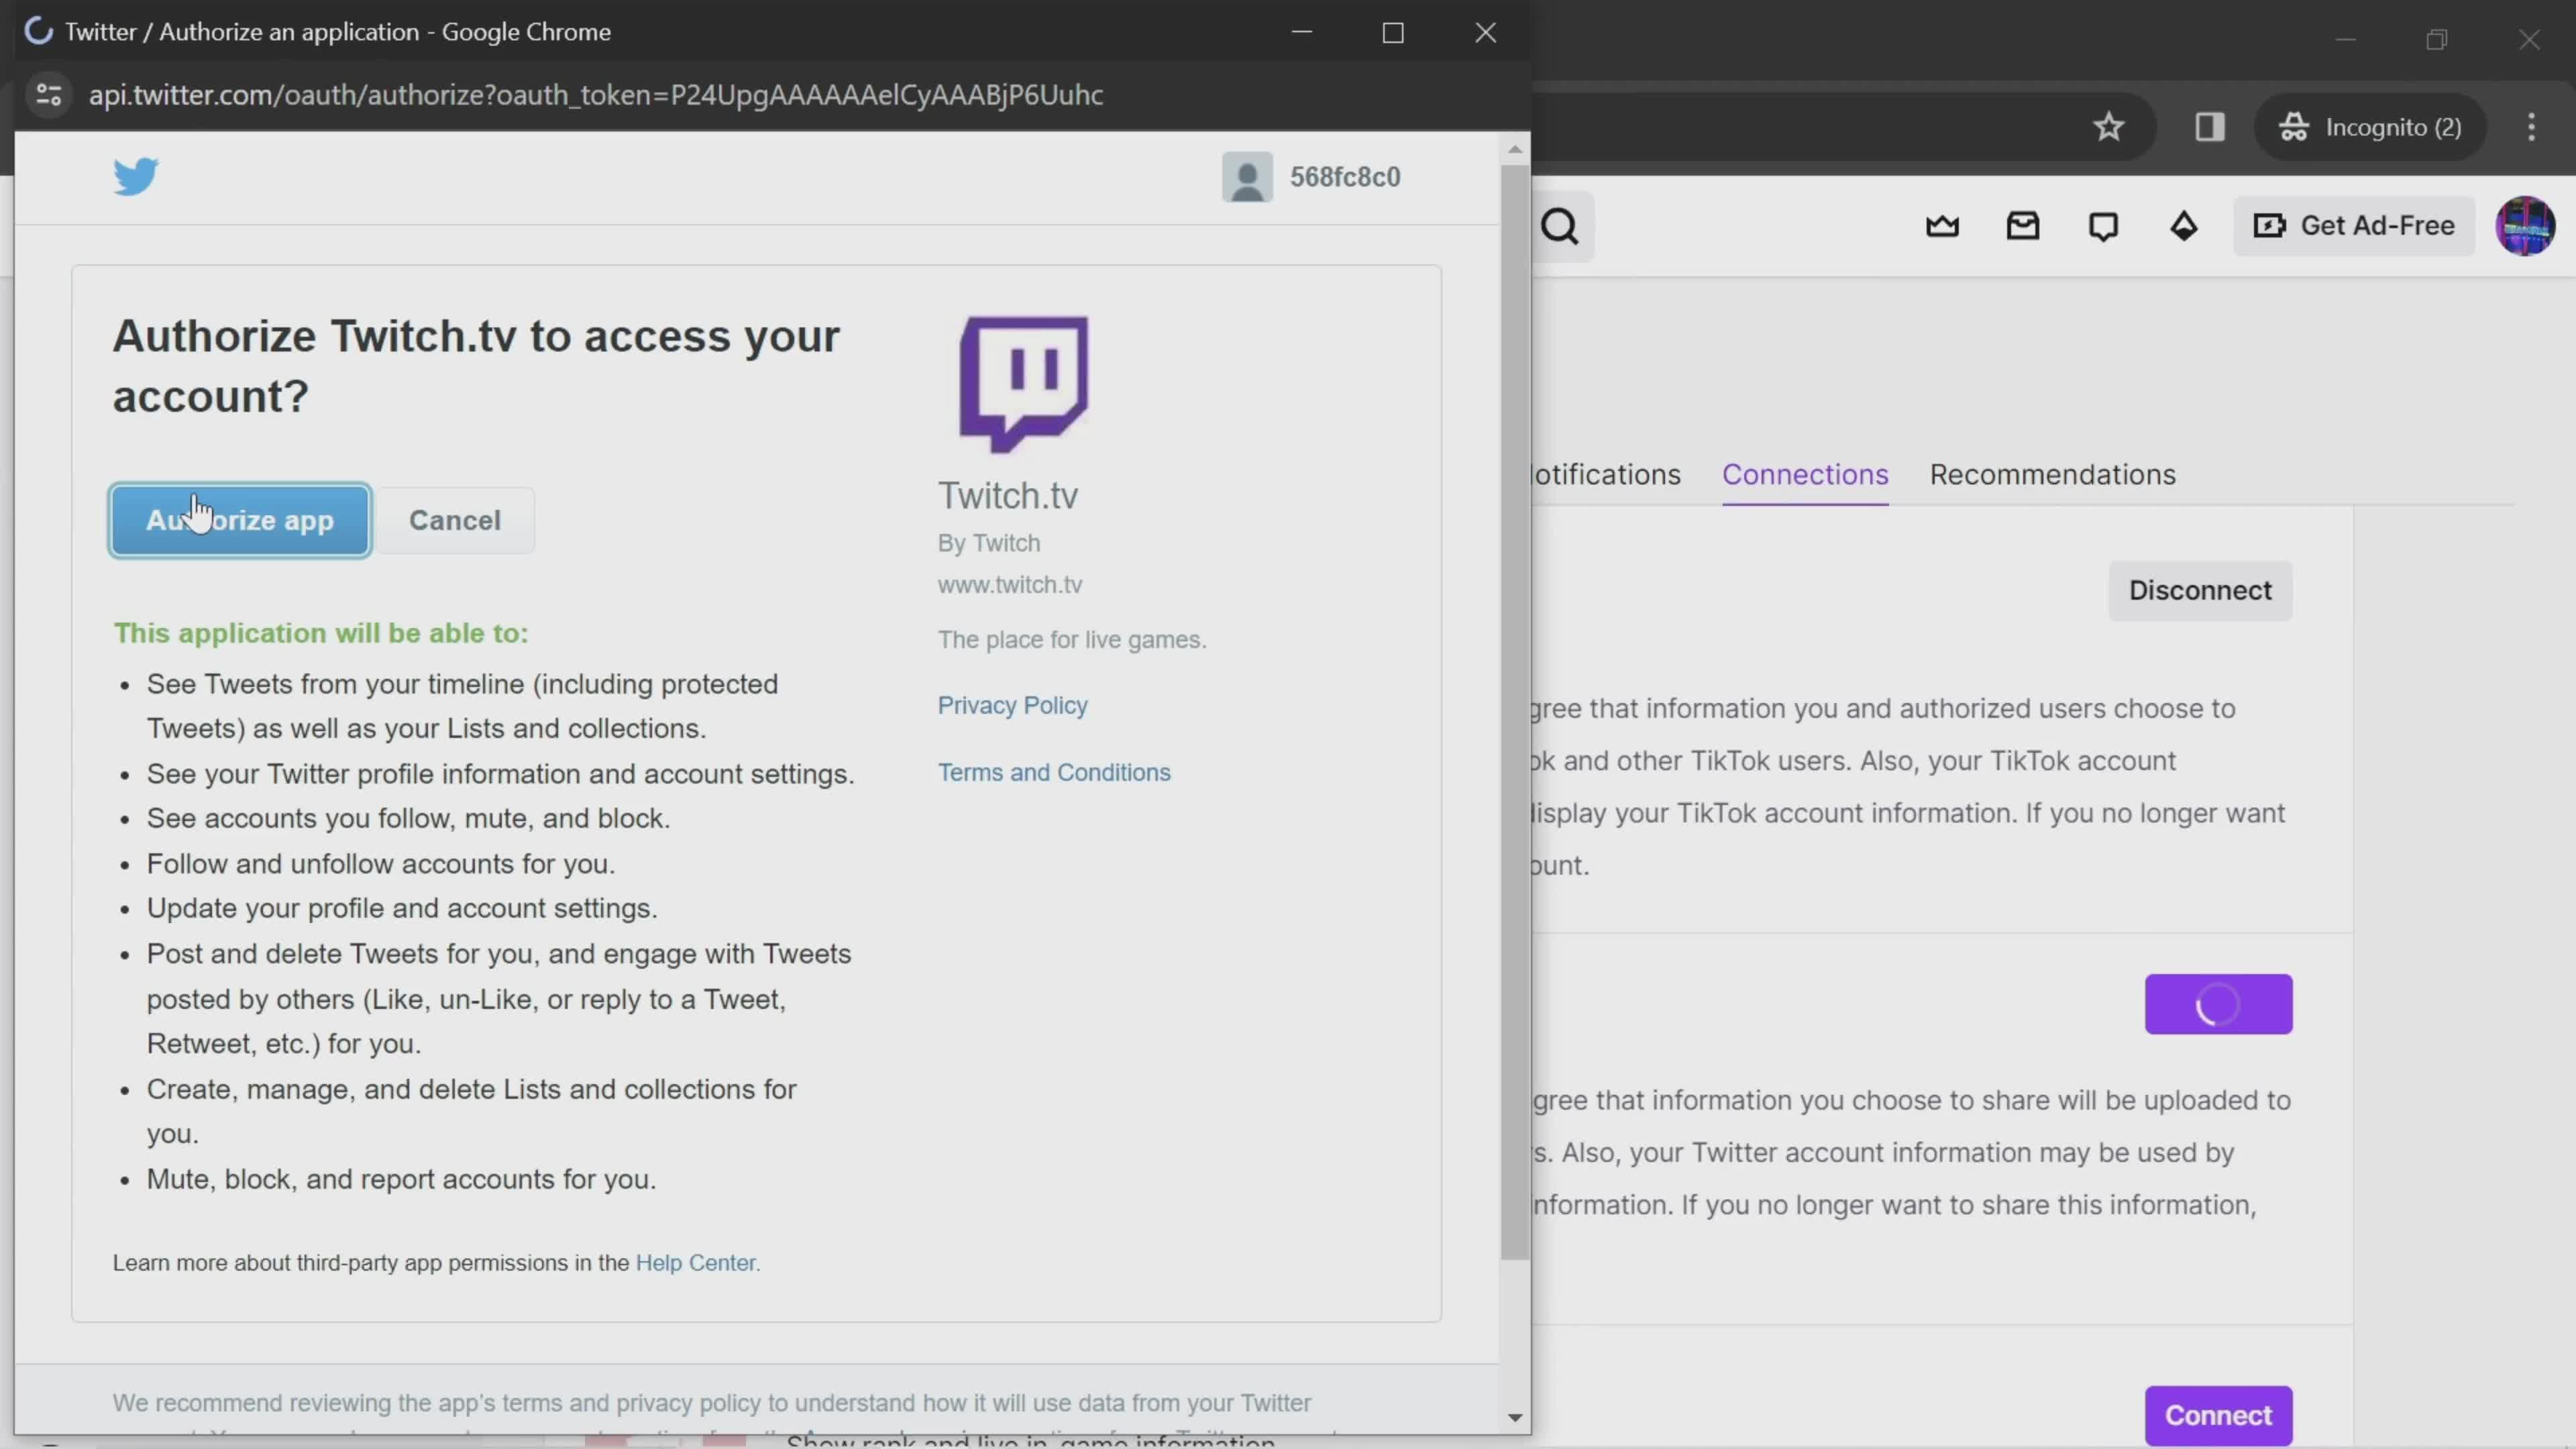The image size is (2576, 1449).
Task: Click the Authorize app button
Action: tap(240, 520)
